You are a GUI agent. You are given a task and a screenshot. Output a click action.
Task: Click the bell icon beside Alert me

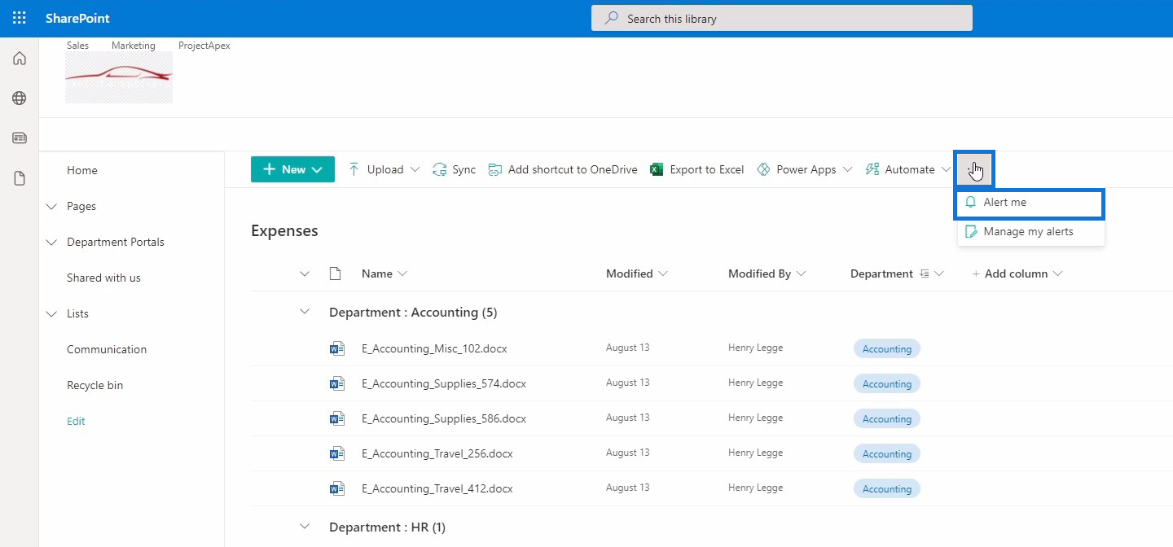click(x=970, y=202)
